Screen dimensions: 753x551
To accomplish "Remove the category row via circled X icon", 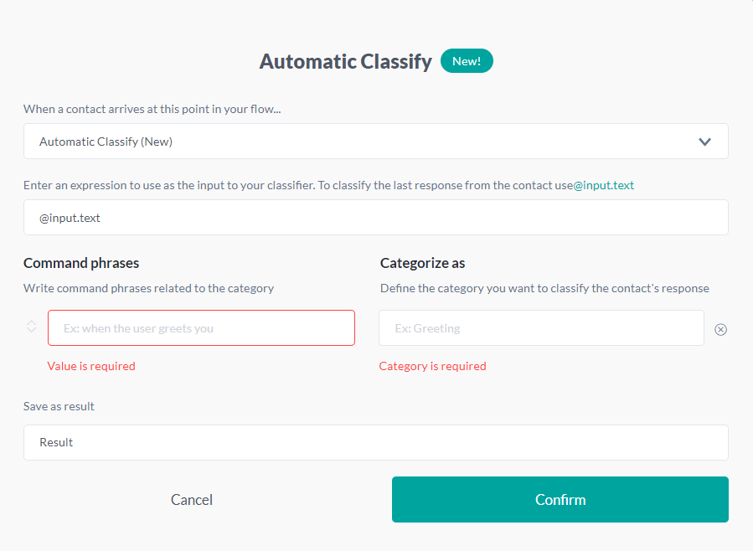I will (x=720, y=329).
